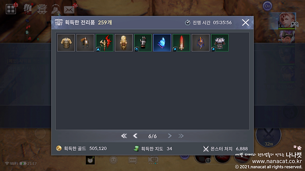The height and width of the screenshot is (171, 305).
Task: Pick the red sword loot item
Action: click(x=181, y=43)
